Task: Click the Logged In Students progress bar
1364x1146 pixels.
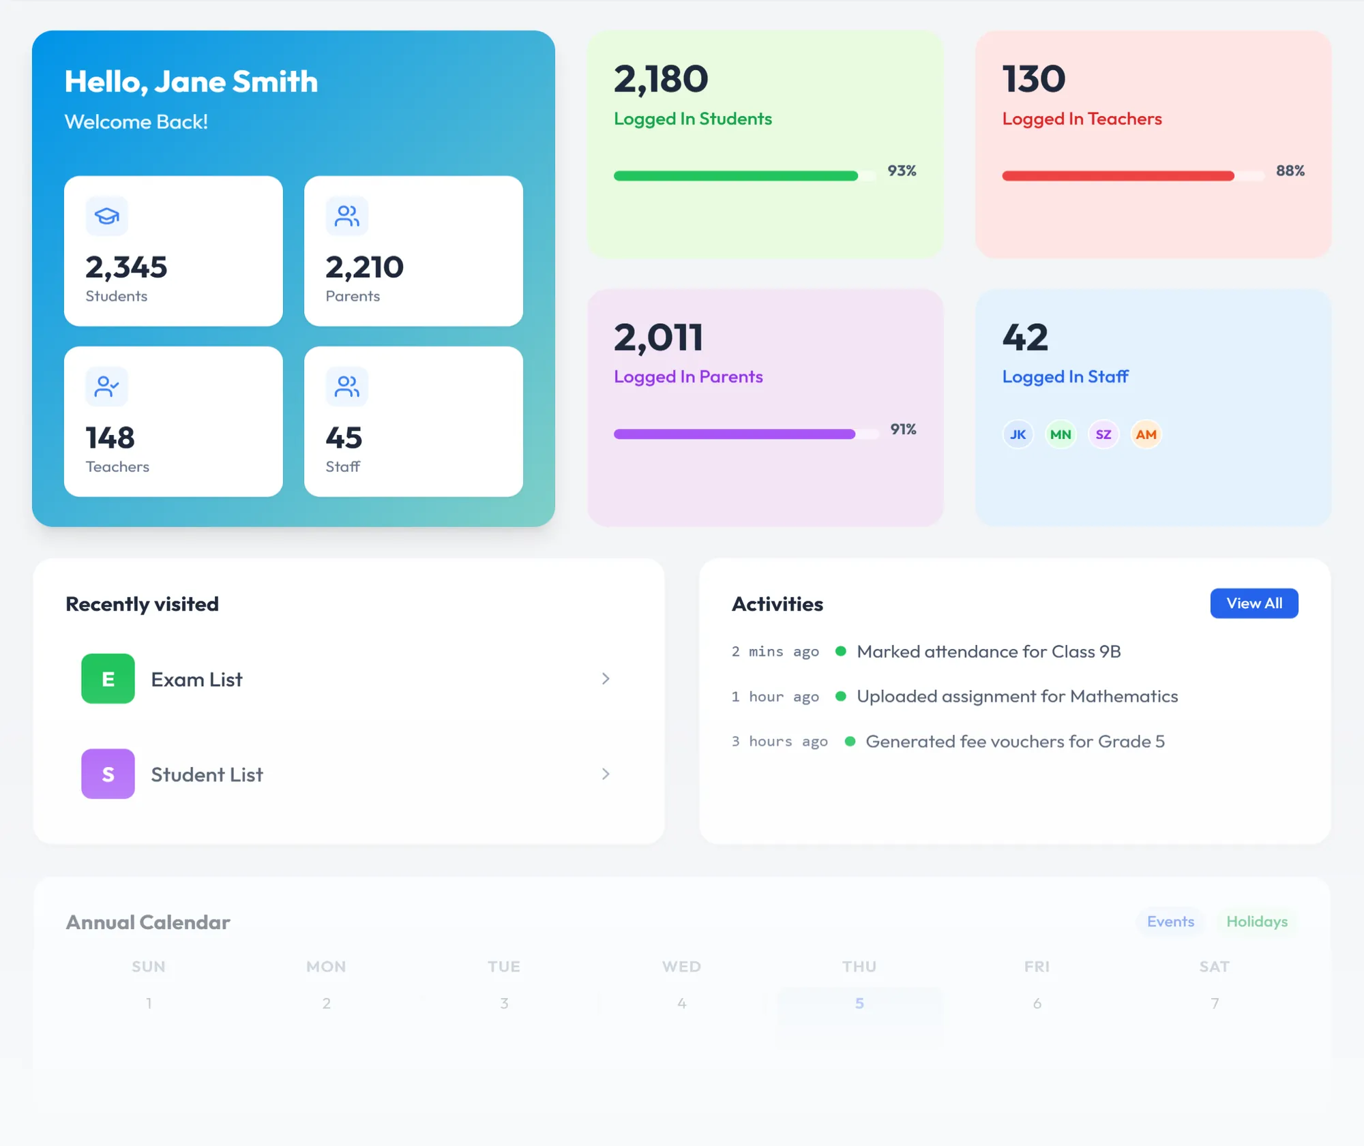Action: coord(745,176)
